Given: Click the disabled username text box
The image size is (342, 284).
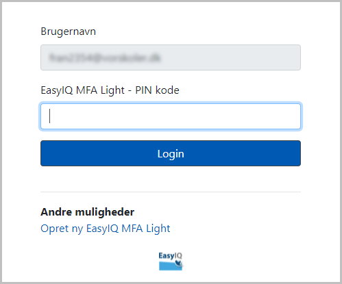Looking at the screenshot, I should [171, 57].
